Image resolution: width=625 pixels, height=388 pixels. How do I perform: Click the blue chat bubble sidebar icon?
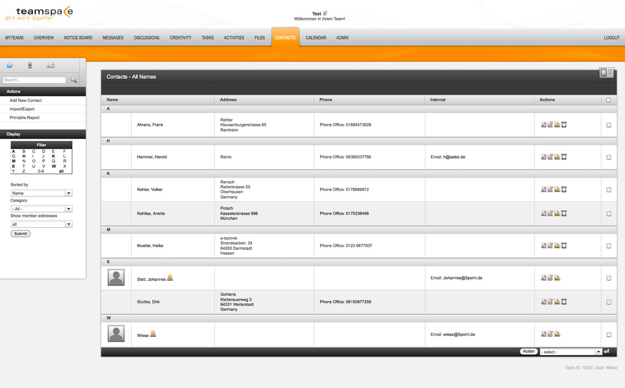point(9,65)
